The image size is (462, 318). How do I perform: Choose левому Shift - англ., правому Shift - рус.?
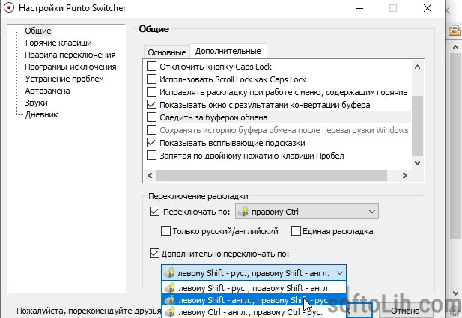tap(254, 300)
